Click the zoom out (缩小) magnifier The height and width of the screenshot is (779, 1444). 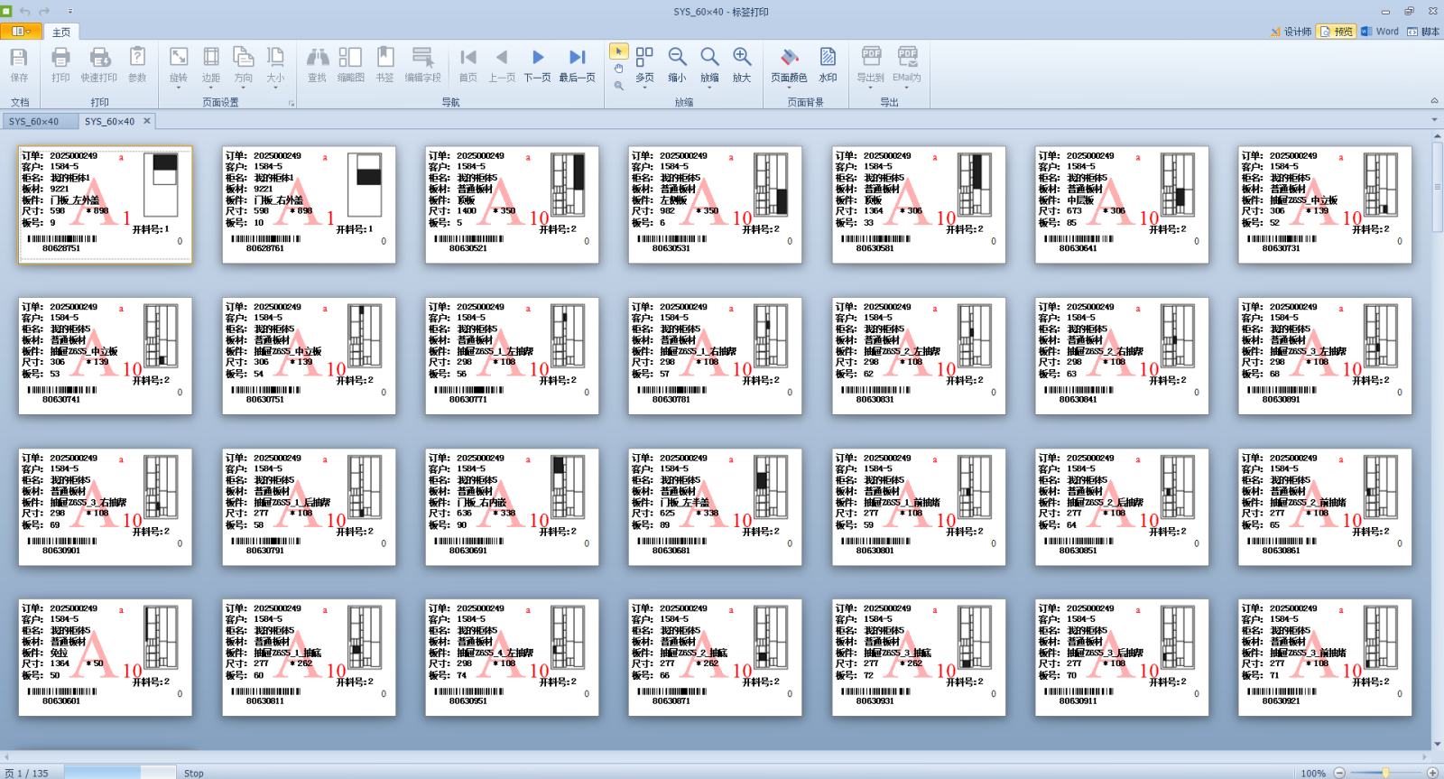pos(677,64)
